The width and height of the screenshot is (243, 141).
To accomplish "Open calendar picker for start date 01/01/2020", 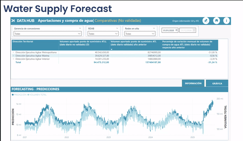I will [176, 30].
